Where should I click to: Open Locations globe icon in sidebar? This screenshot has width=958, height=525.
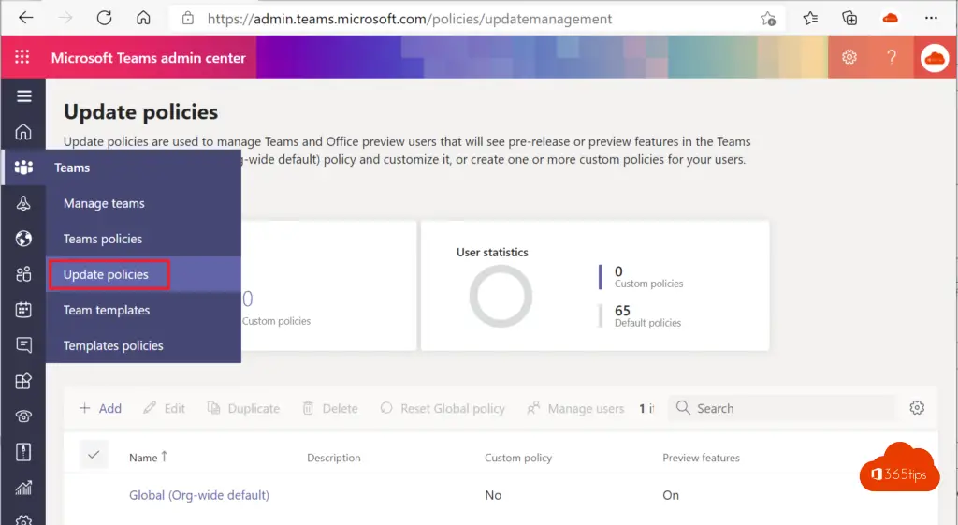24,239
